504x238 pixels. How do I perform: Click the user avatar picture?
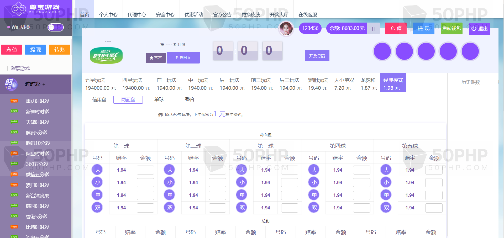click(286, 28)
